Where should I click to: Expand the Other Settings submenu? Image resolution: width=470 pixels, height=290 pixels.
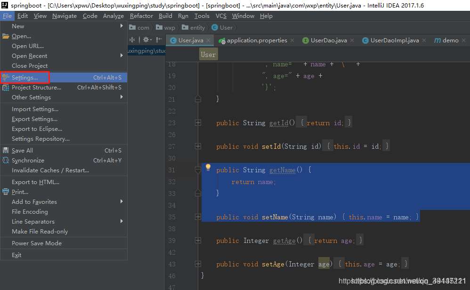64,97
